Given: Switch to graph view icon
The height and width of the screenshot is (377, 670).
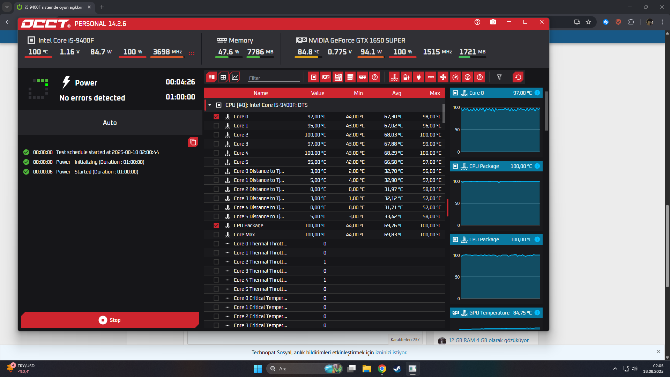Looking at the screenshot, I should point(235,77).
